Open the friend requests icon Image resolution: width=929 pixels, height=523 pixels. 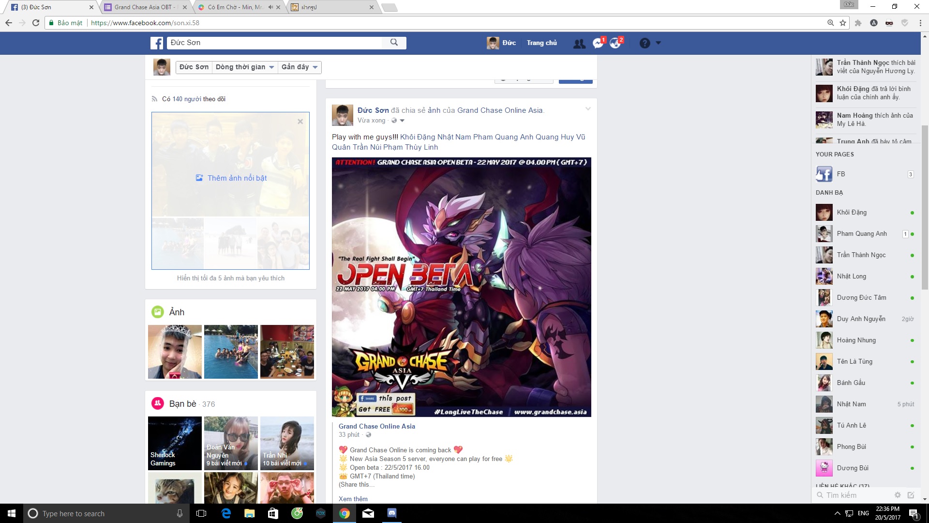pos(579,44)
